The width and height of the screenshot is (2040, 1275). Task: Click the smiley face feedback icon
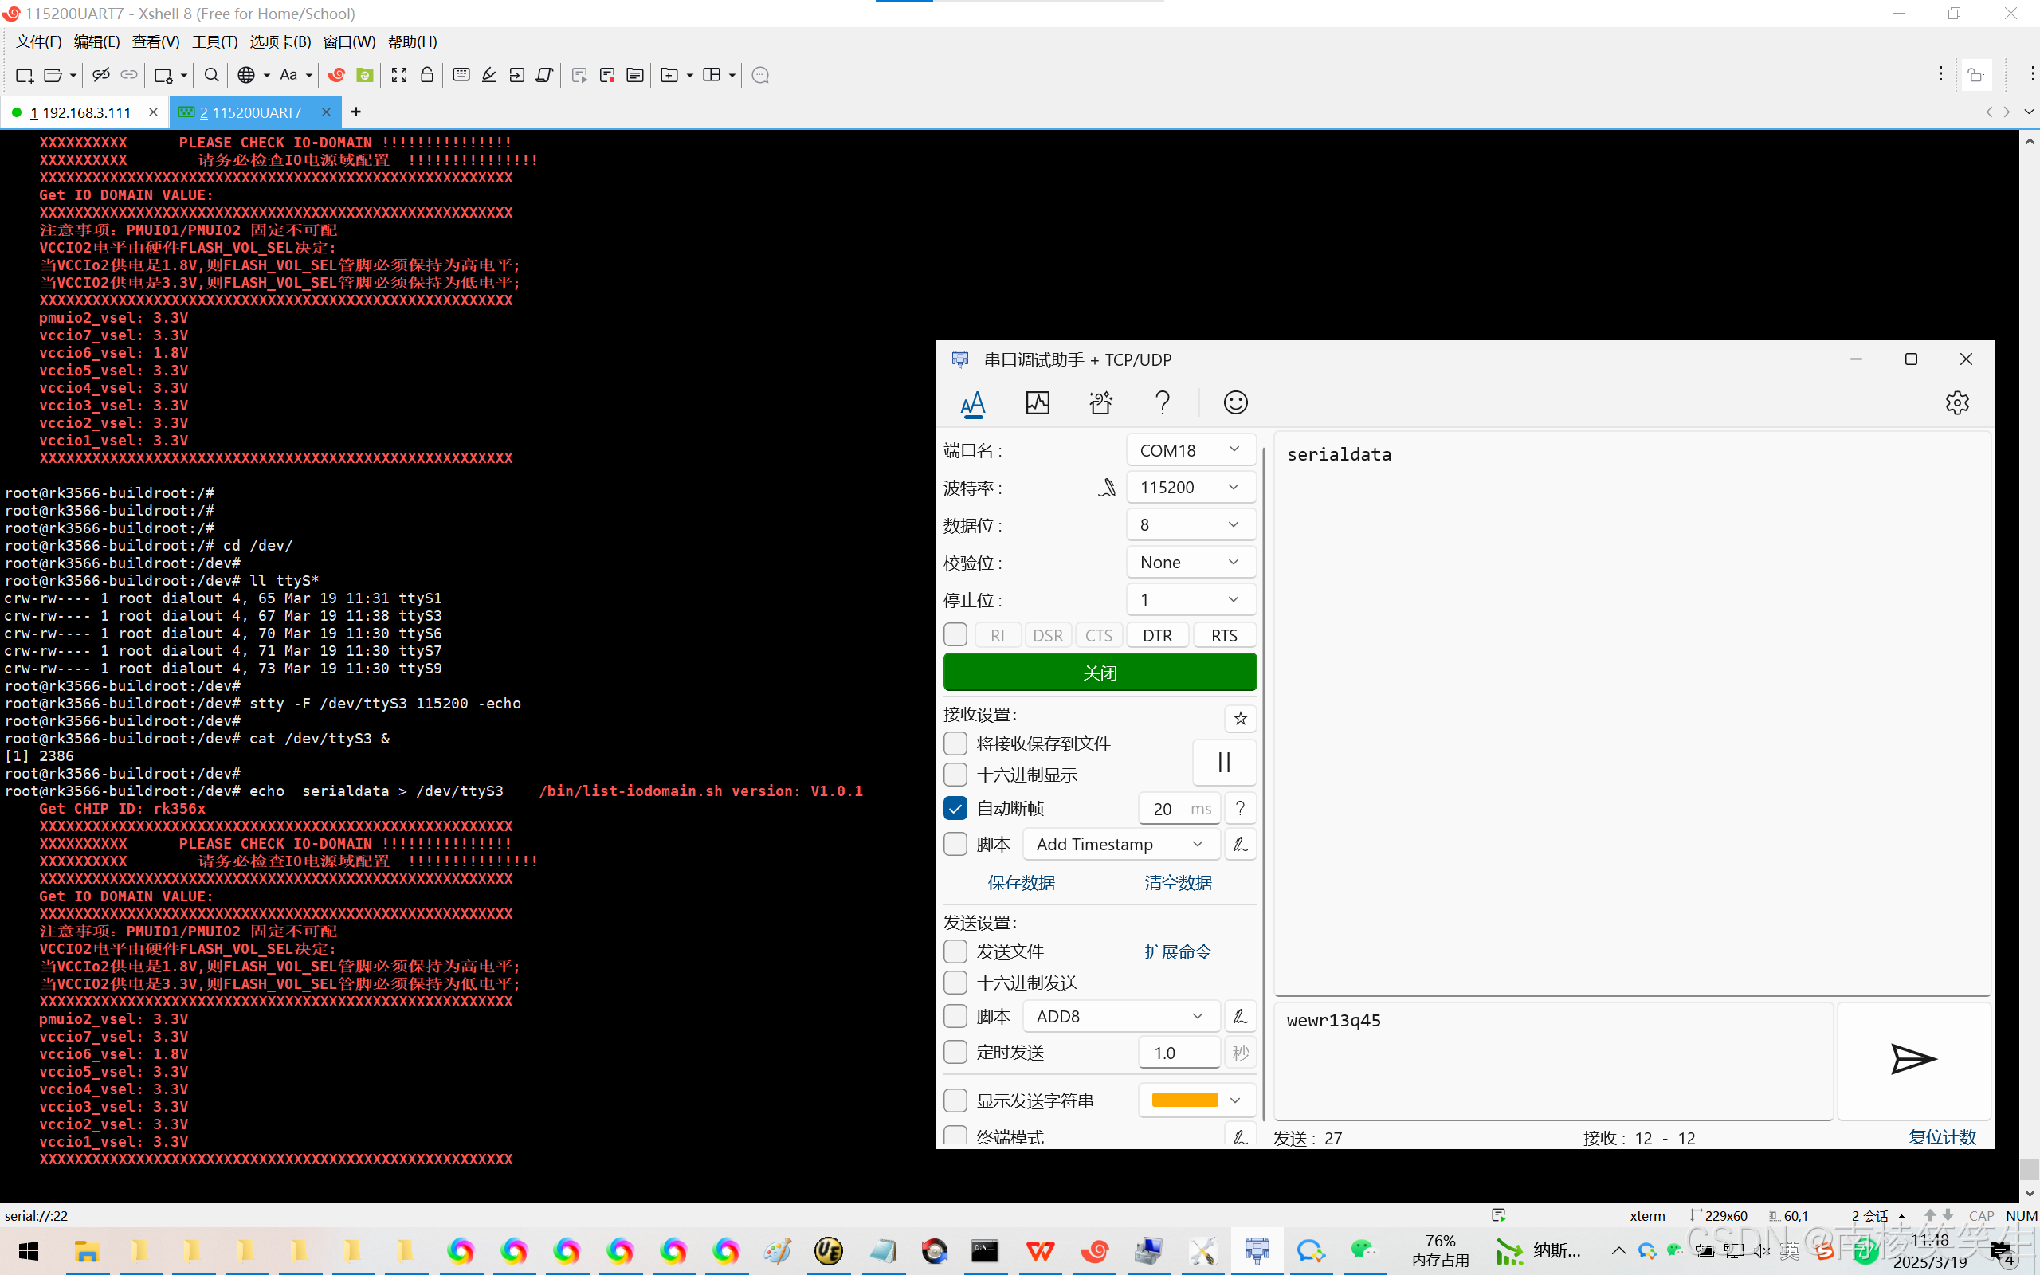[1235, 403]
